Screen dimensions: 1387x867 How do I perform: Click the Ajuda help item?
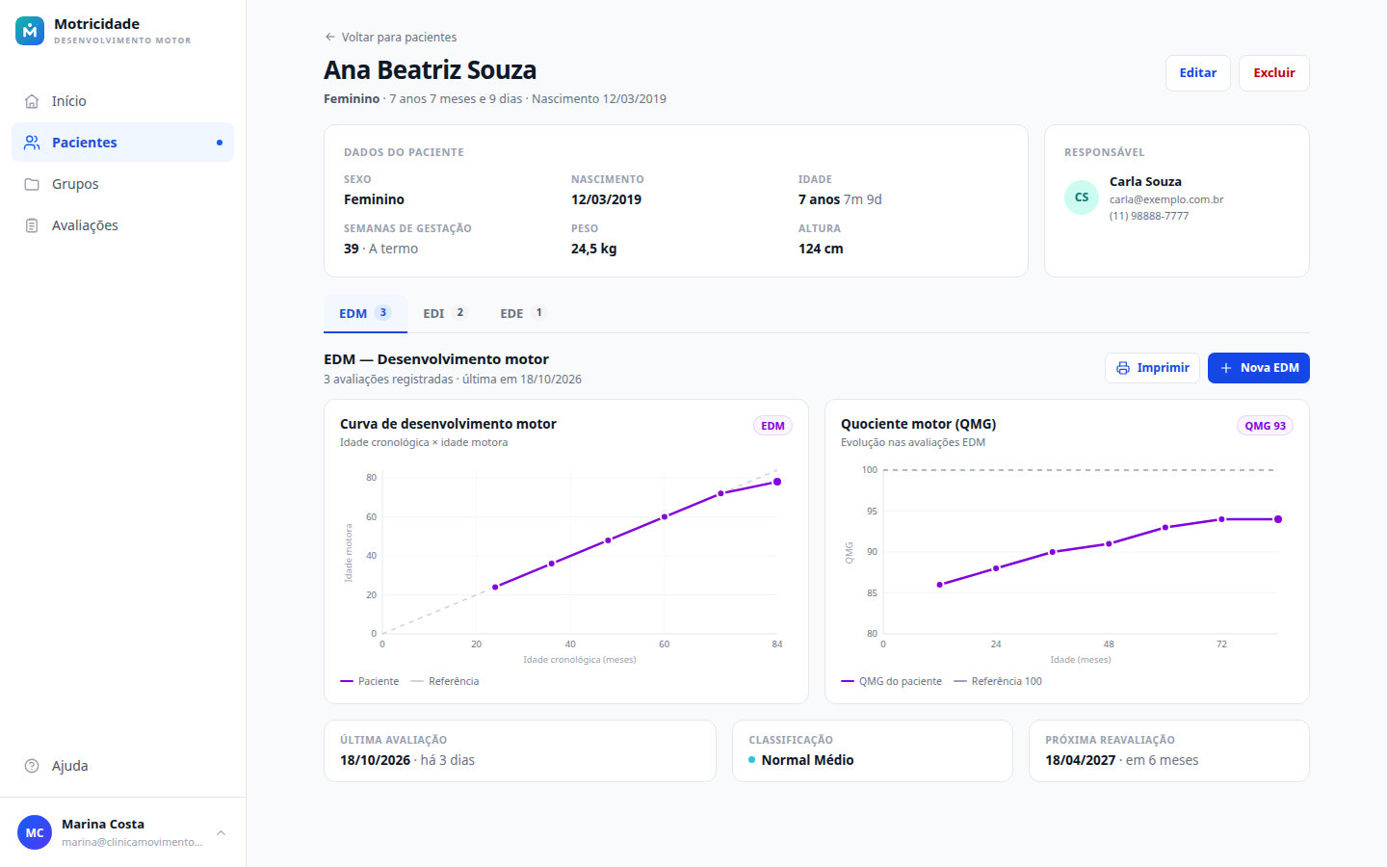click(x=122, y=766)
